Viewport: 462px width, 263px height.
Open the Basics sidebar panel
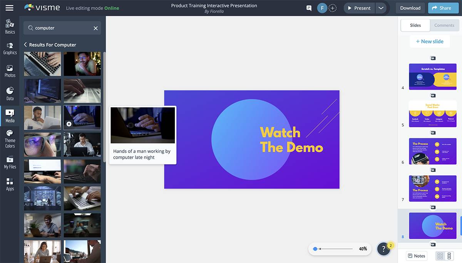10,26
